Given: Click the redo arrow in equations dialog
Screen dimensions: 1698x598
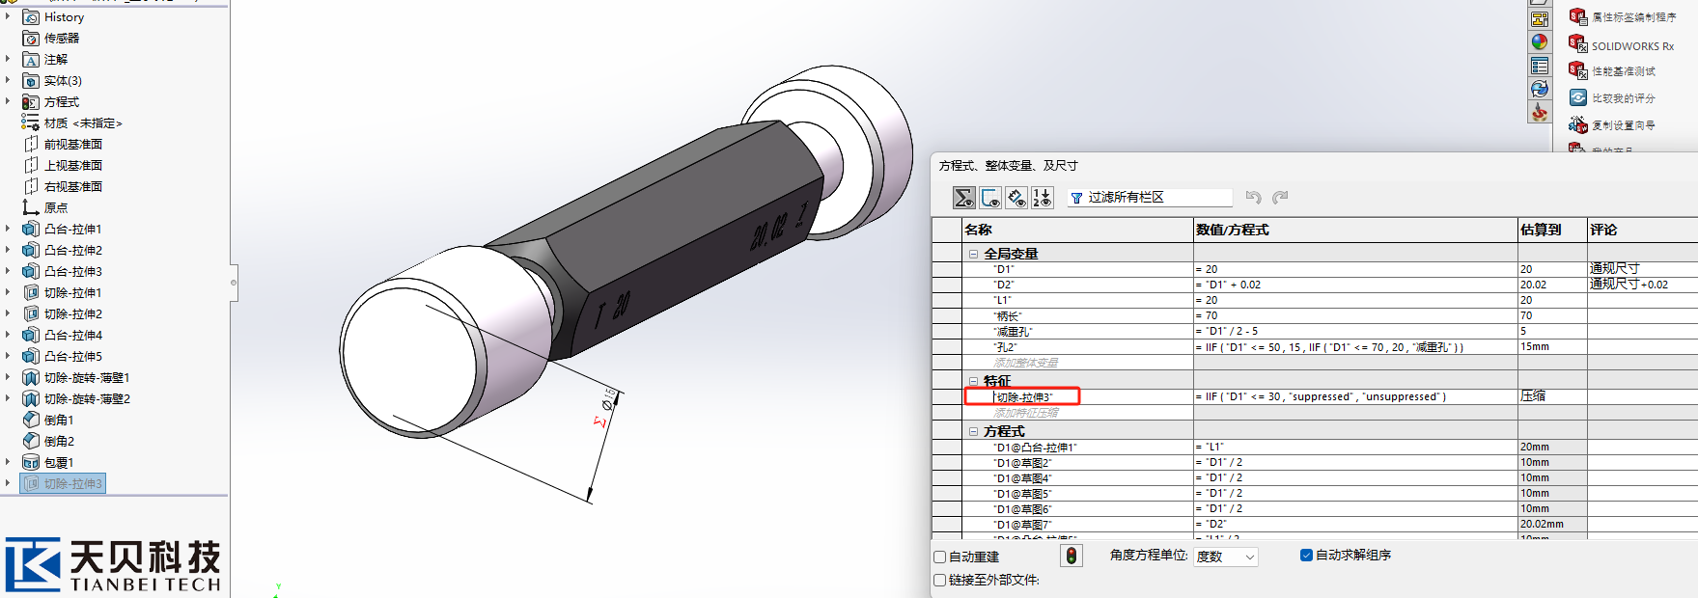Looking at the screenshot, I should [x=1280, y=197].
